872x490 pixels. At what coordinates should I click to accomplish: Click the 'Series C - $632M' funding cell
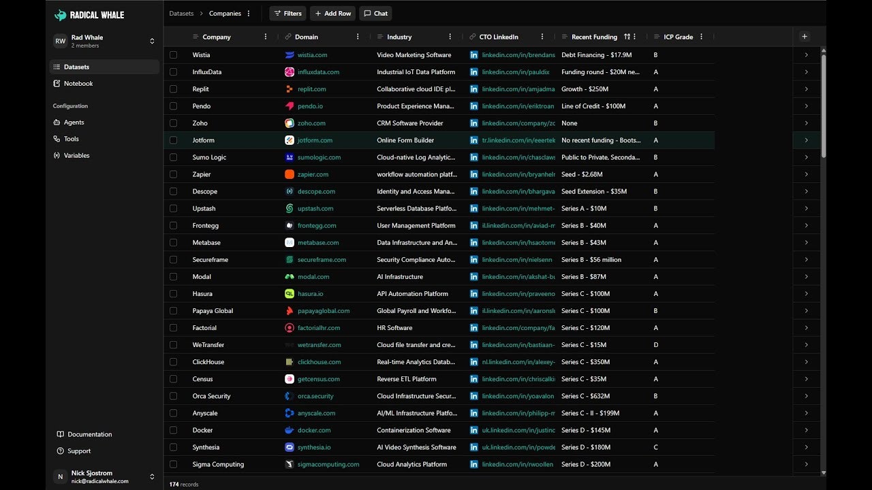[601, 396]
